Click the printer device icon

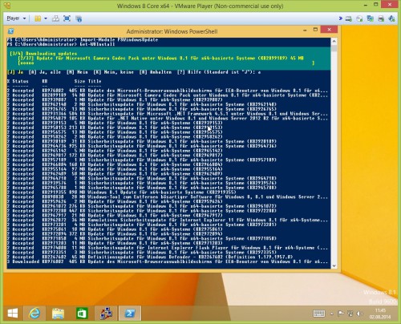pyautogui.click(x=381, y=18)
